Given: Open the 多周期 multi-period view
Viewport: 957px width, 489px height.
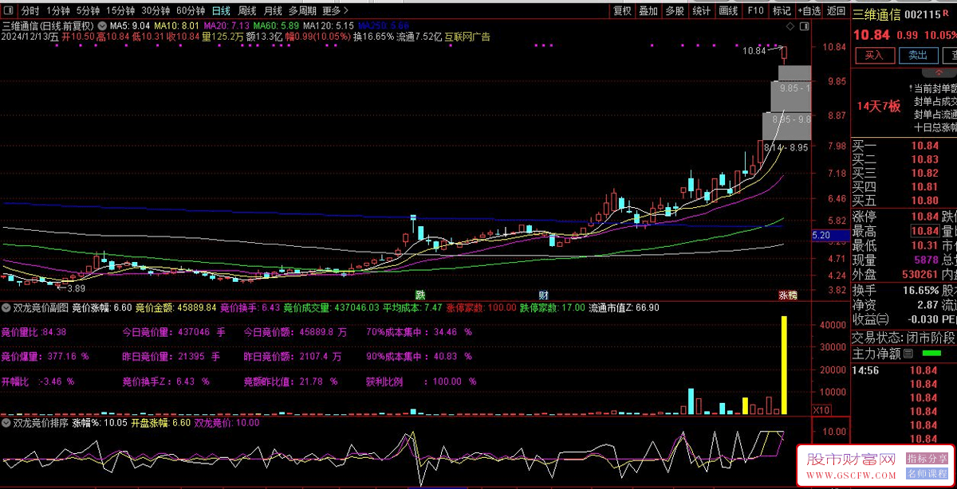Looking at the screenshot, I should tap(302, 11).
